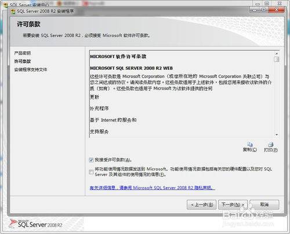The height and width of the screenshot is (234, 290).
Task: Click the 支持服务 license line
Action: [x=99, y=132]
